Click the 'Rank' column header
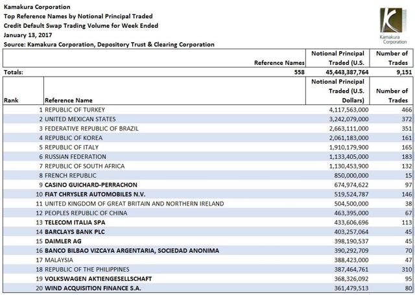 11,100
